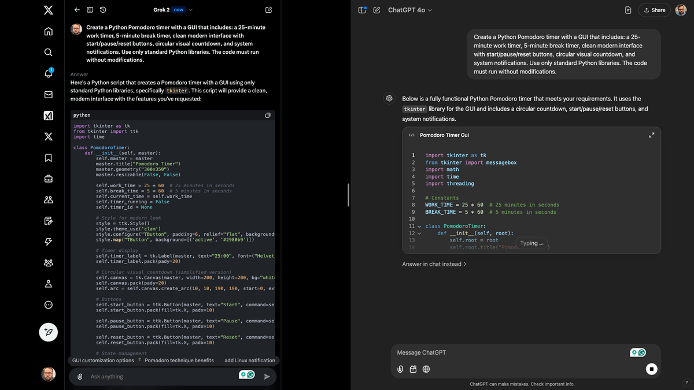This screenshot has width=694, height=390.
Task: Open the Bookmarks icon in X sidebar
Action: pyautogui.click(x=49, y=158)
